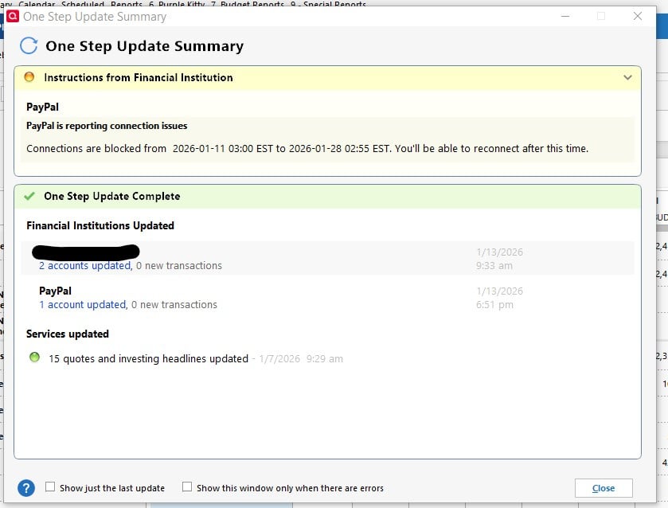Image resolution: width=668 pixels, height=508 pixels.
Task: Click the 1/7/2026 9:29 am timestamp
Action: tap(301, 359)
